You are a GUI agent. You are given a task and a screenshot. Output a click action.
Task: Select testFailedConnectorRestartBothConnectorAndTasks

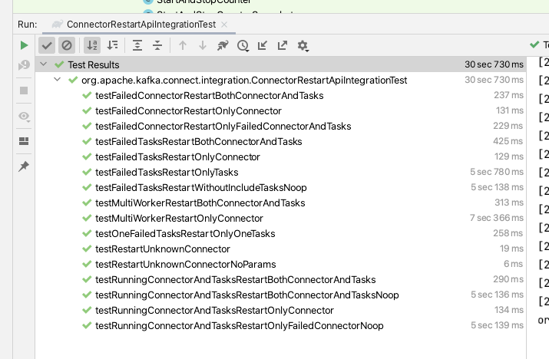[280, 96]
